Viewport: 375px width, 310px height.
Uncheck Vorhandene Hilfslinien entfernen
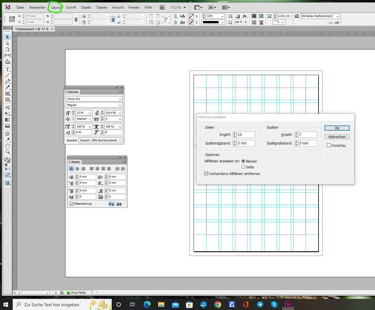pos(206,174)
